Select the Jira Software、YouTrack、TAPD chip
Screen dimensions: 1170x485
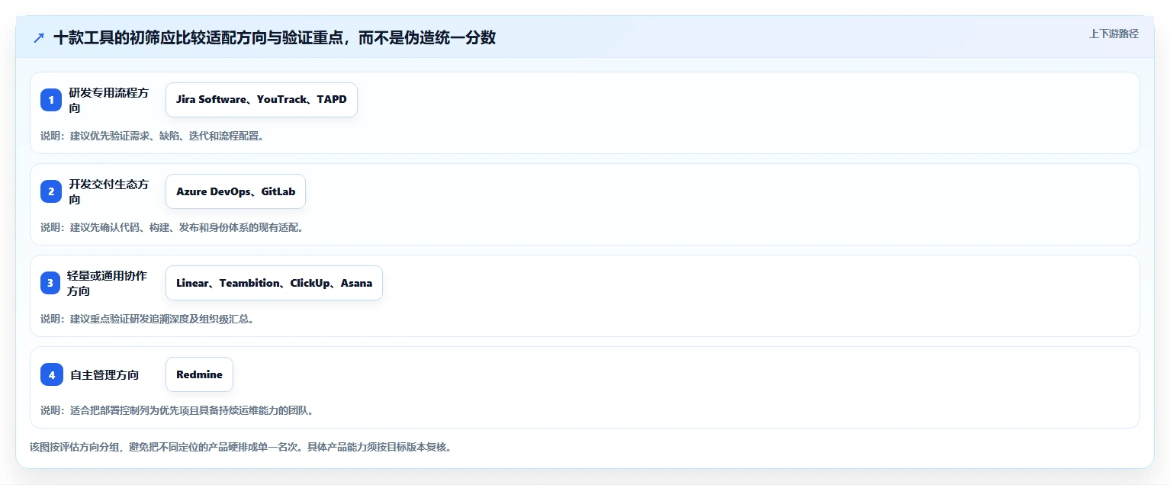[262, 100]
